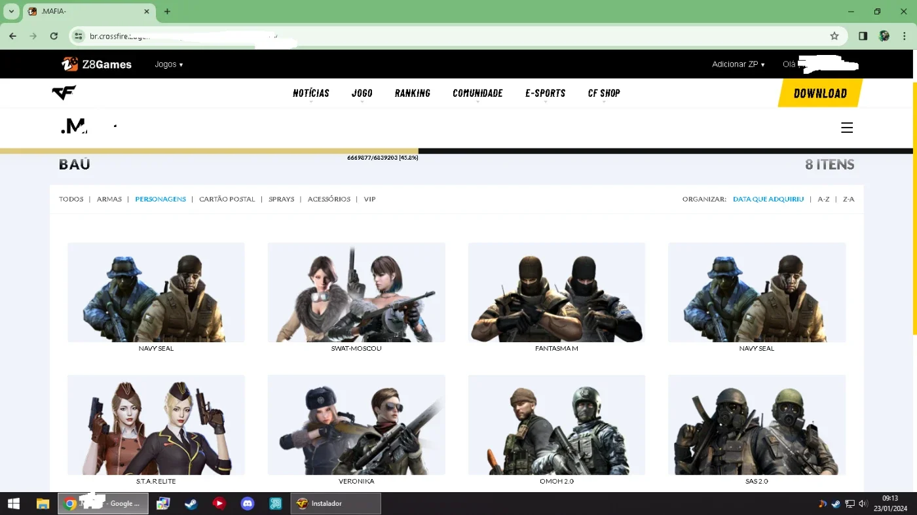The width and height of the screenshot is (917, 515).
Task: Select the ACESSÓRIOS filter tab
Action: 329,199
